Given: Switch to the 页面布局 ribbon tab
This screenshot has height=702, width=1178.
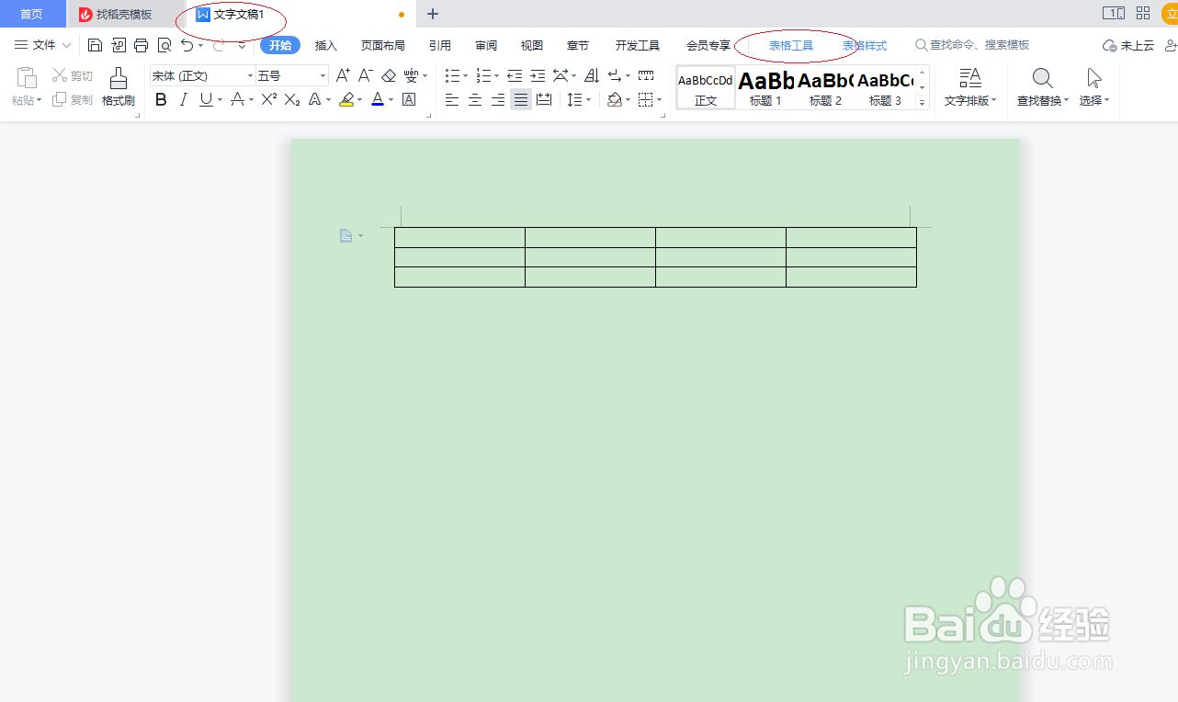Looking at the screenshot, I should 383,45.
